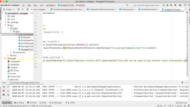Rerun the app from Run panel

[4, 87]
